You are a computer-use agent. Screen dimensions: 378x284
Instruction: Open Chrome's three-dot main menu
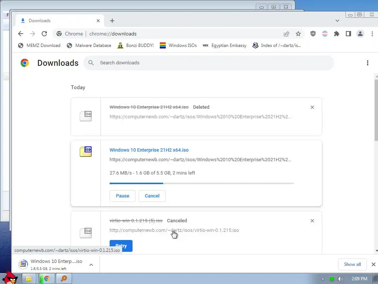pyautogui.click(x=372, y=34)
